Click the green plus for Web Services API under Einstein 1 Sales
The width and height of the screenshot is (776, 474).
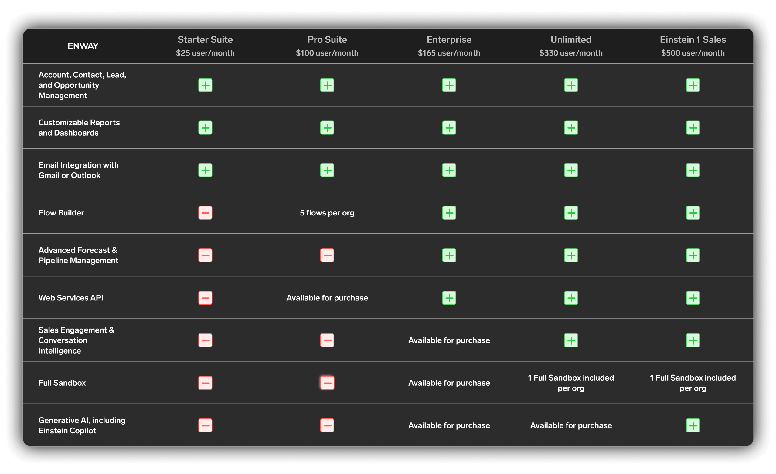[693, 298]
